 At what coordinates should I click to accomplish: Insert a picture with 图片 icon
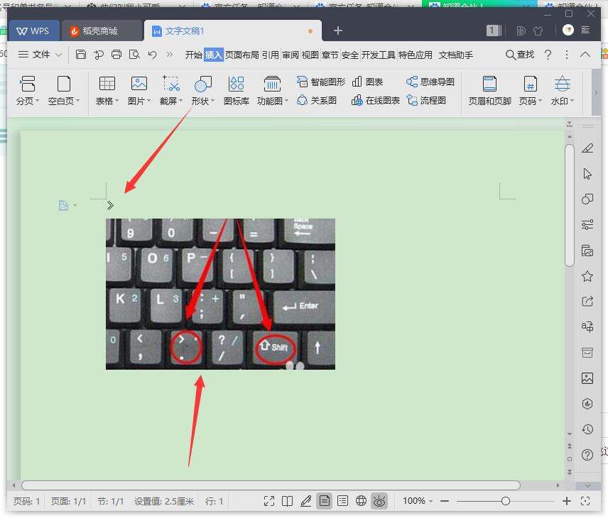139,90
